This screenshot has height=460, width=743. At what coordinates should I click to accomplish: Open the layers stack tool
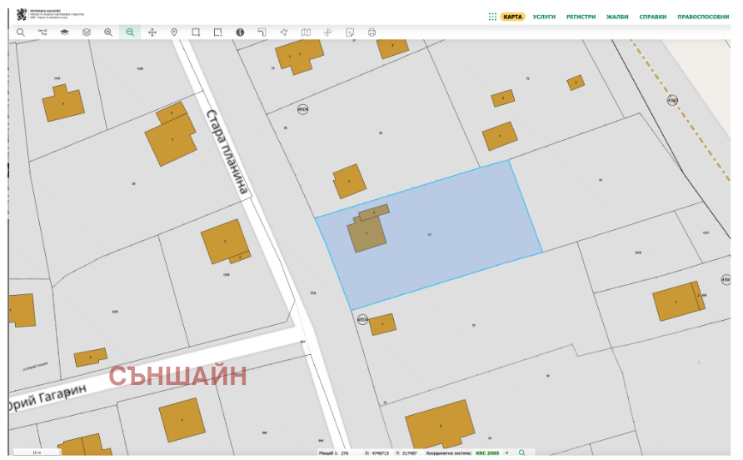pos(86,32)
